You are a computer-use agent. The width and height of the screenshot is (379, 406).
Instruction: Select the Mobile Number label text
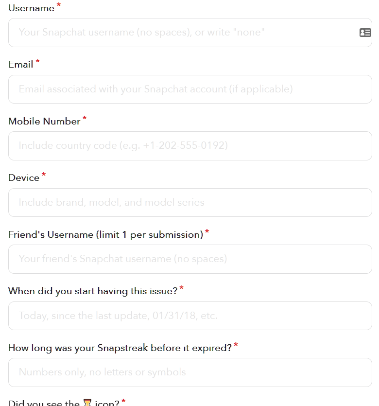click(x=44, y=121)
